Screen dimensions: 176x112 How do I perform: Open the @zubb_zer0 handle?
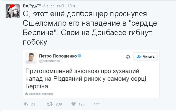53,6
